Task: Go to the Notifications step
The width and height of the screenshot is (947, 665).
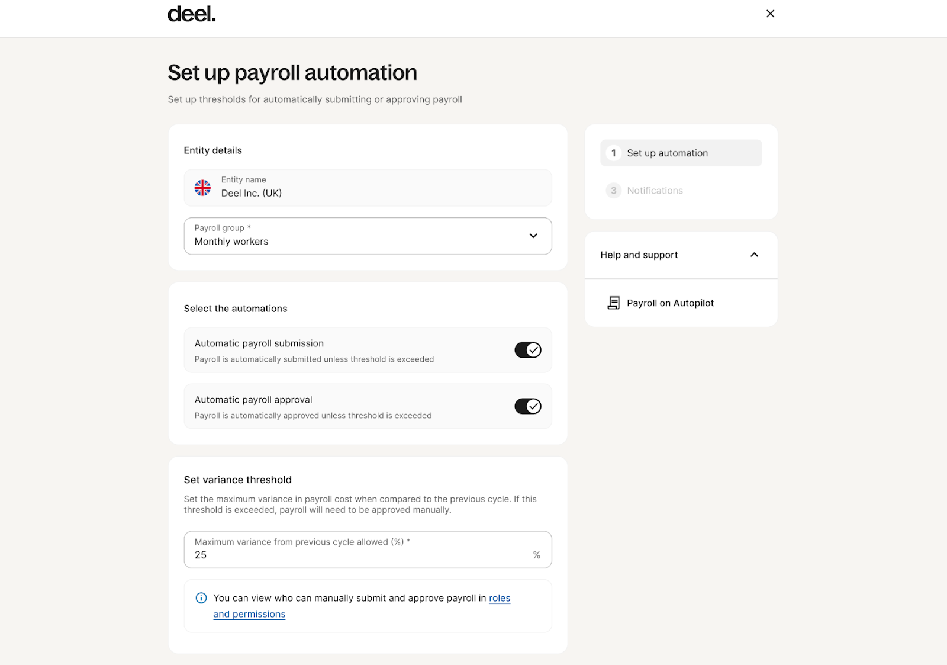Action: point(655,191)
